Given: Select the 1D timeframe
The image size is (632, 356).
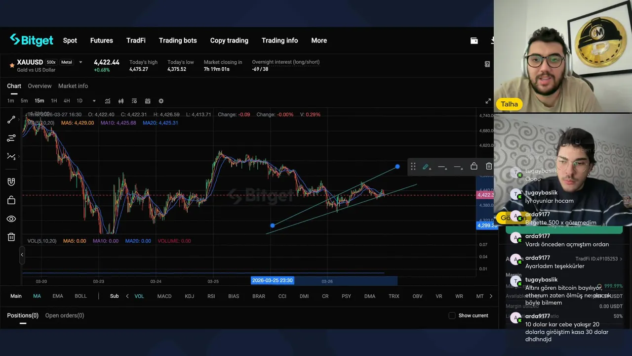Looking at the screenshot, I should click(79, 101).
